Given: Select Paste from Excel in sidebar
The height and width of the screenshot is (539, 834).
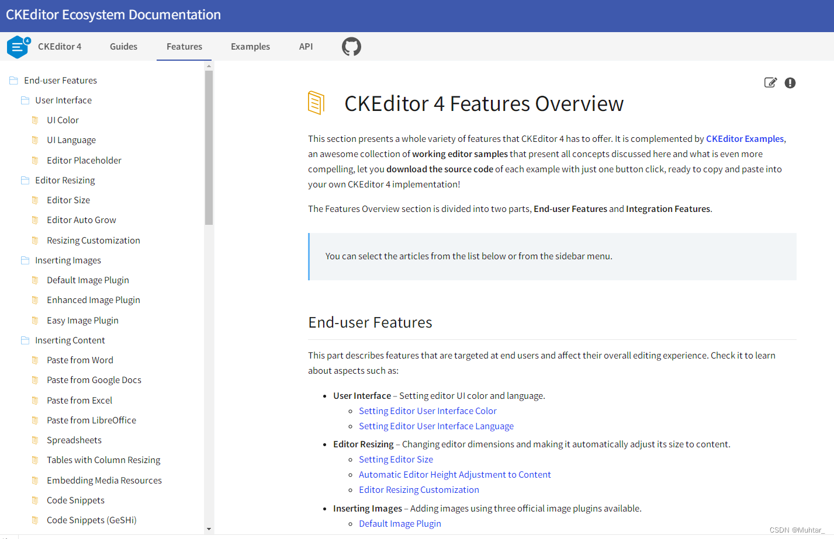Looking at the screenshot, I should click(x=79, y=401).
